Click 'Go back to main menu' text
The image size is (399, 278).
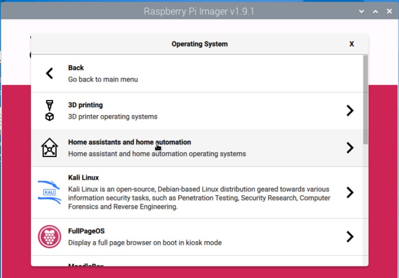tap(103, 79)
